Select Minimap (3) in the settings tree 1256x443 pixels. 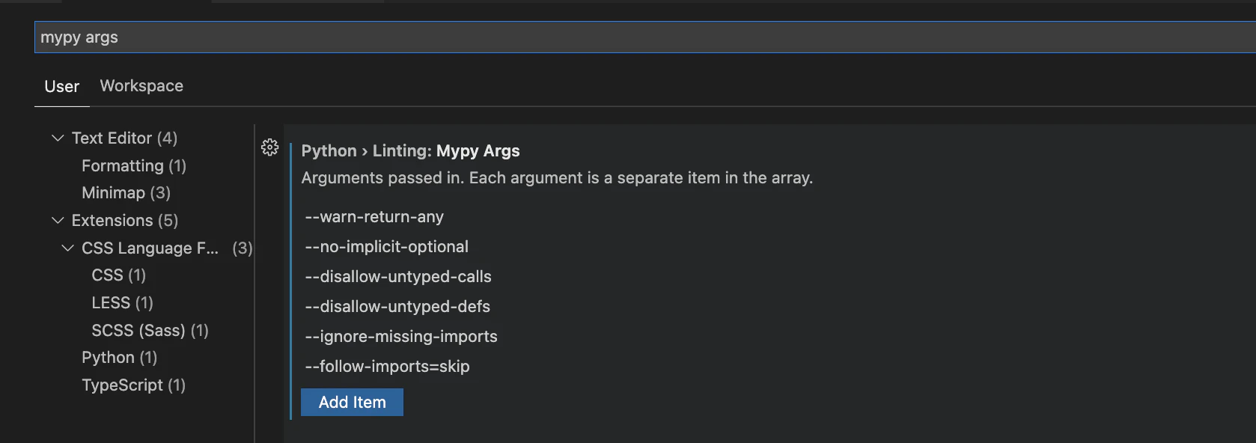coord(126,193)
